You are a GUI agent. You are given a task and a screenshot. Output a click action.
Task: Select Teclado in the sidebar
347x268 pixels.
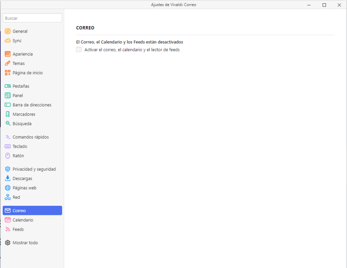20,146
